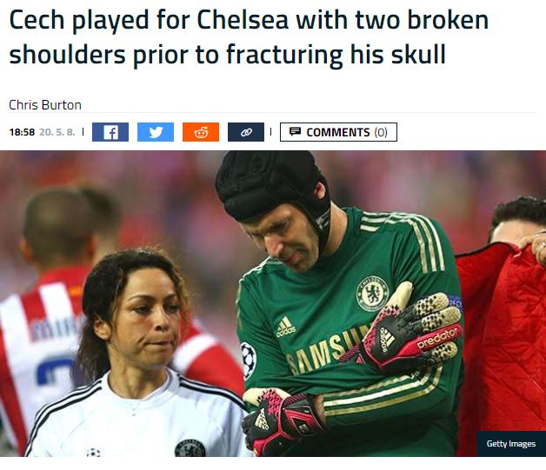Screen dimensions: 546x470
Task: Click the 20. 5. 8. publish date
Action: pos(57,132)
